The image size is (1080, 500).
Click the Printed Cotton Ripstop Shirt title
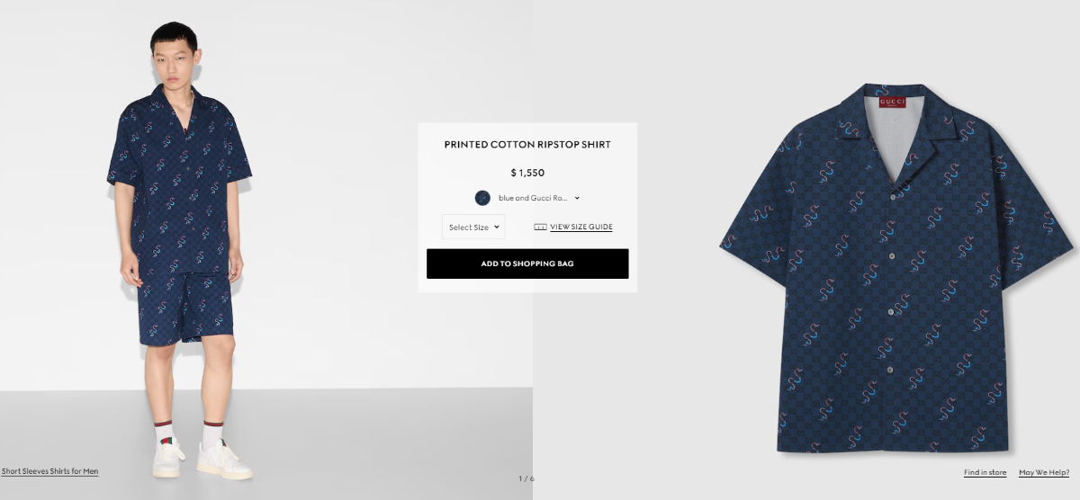pyautogui.click(x=527, y=145)
